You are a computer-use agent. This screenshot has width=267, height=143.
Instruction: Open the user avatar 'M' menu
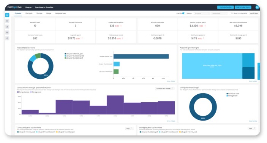pos(257,7)
